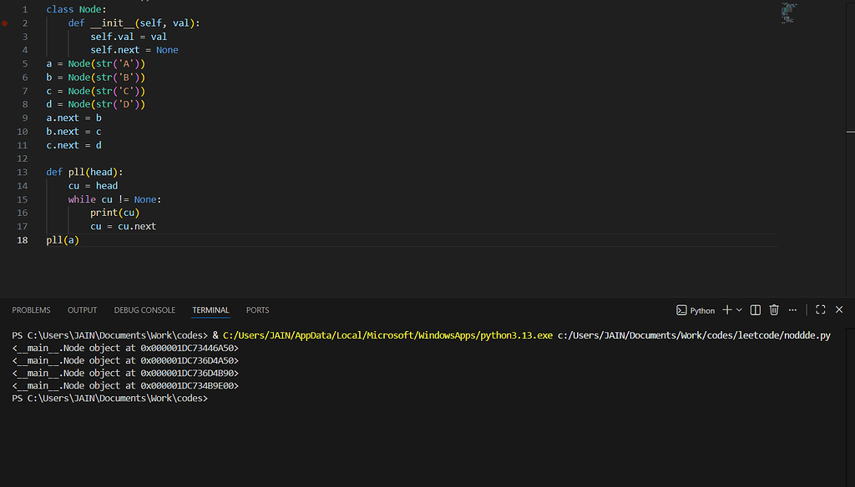Click the python3.13.exe path in terminal
Screen dimensions: 855x487
click(387, 335)
